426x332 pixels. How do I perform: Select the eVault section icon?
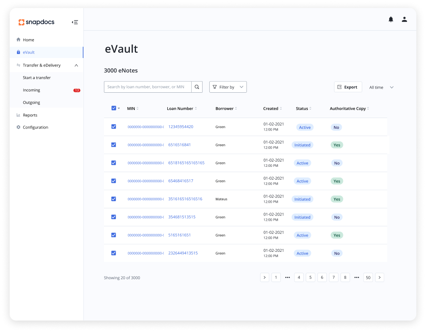click(x=18, y=52)
